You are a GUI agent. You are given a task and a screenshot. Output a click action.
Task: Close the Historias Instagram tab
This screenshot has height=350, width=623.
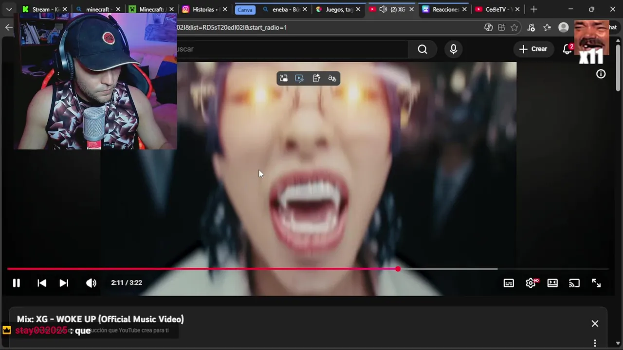[x=225, y=9]
